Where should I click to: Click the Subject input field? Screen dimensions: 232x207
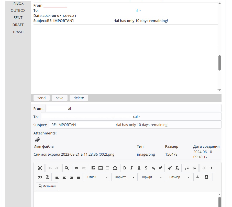[135, 125]
